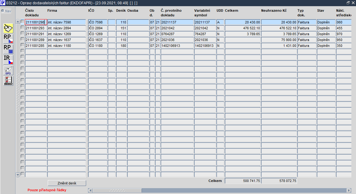Click document number 2111001285
Screen dimensions: 356x194
pyautogui.click(x=36, y=46)
